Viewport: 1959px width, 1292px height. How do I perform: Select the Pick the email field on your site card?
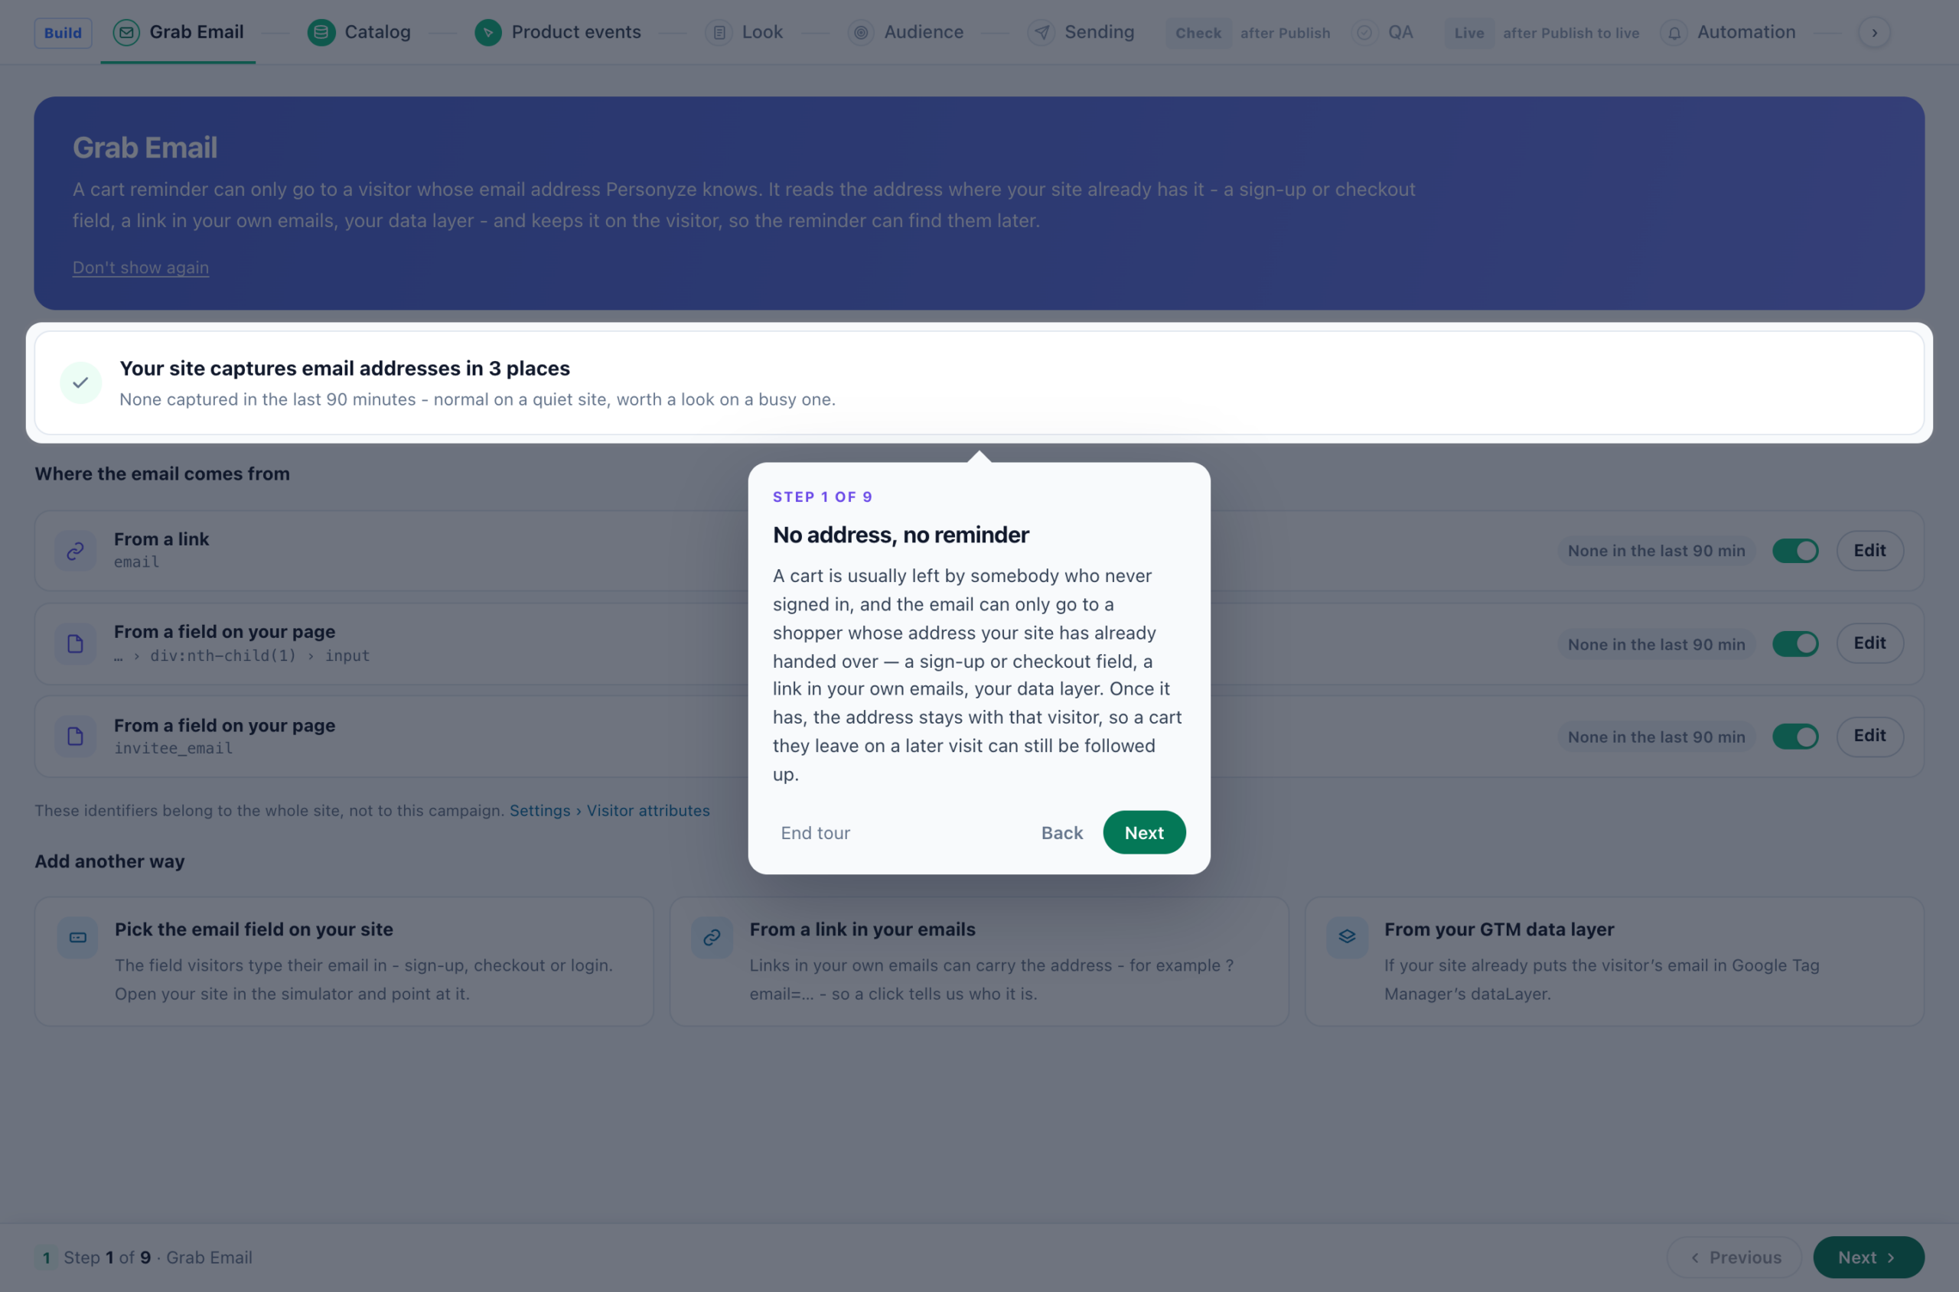point(344,961)
